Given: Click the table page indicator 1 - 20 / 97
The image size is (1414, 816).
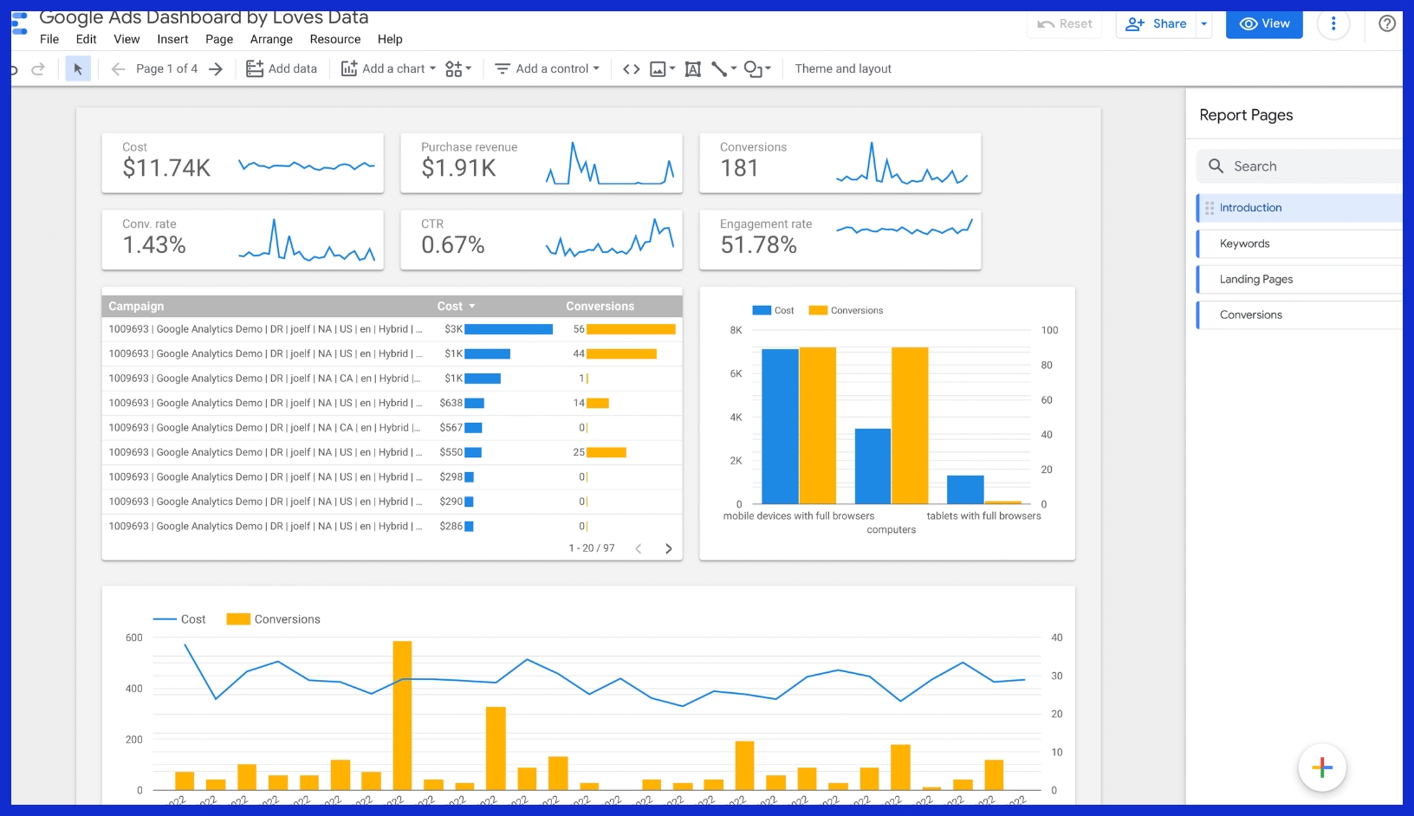Looking at the screenshot, I should [x=592, y=548].
